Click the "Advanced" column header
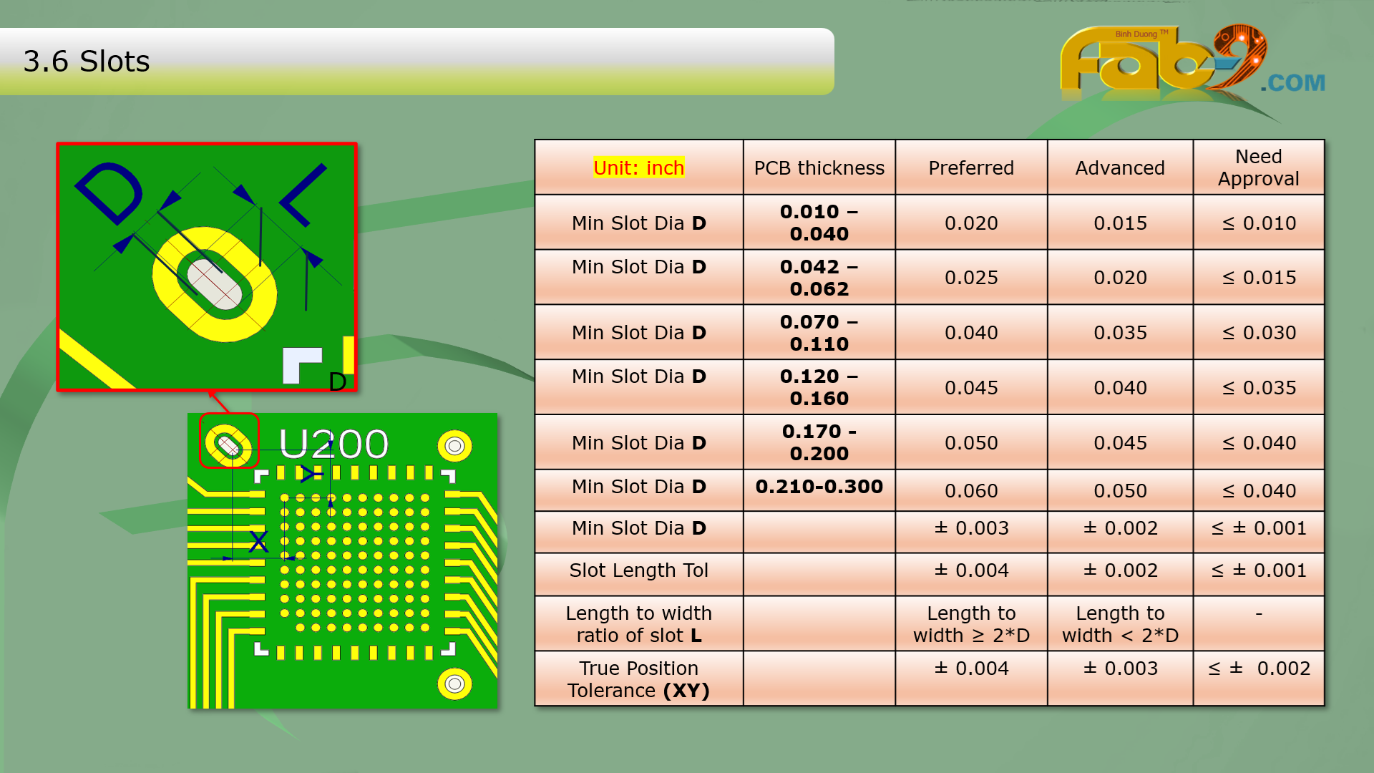This screenshot has width=1374, height=773. 1119,167
